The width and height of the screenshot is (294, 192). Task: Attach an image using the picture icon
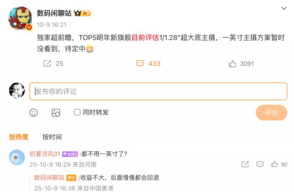(x=56, y=113)
